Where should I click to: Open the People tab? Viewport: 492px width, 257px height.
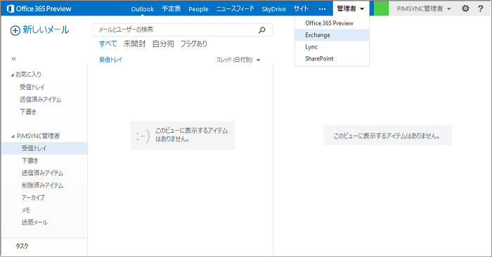click(198, 8)
